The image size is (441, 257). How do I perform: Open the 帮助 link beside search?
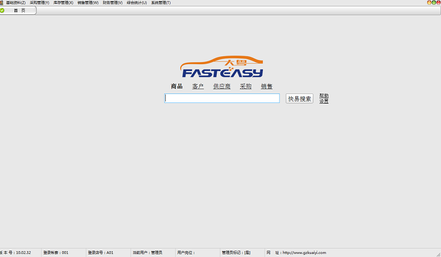point(324,96)
